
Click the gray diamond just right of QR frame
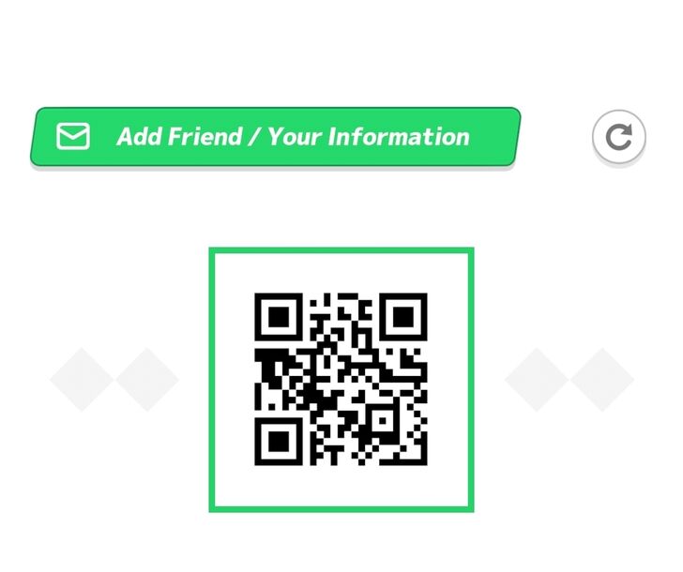(537, 380)
